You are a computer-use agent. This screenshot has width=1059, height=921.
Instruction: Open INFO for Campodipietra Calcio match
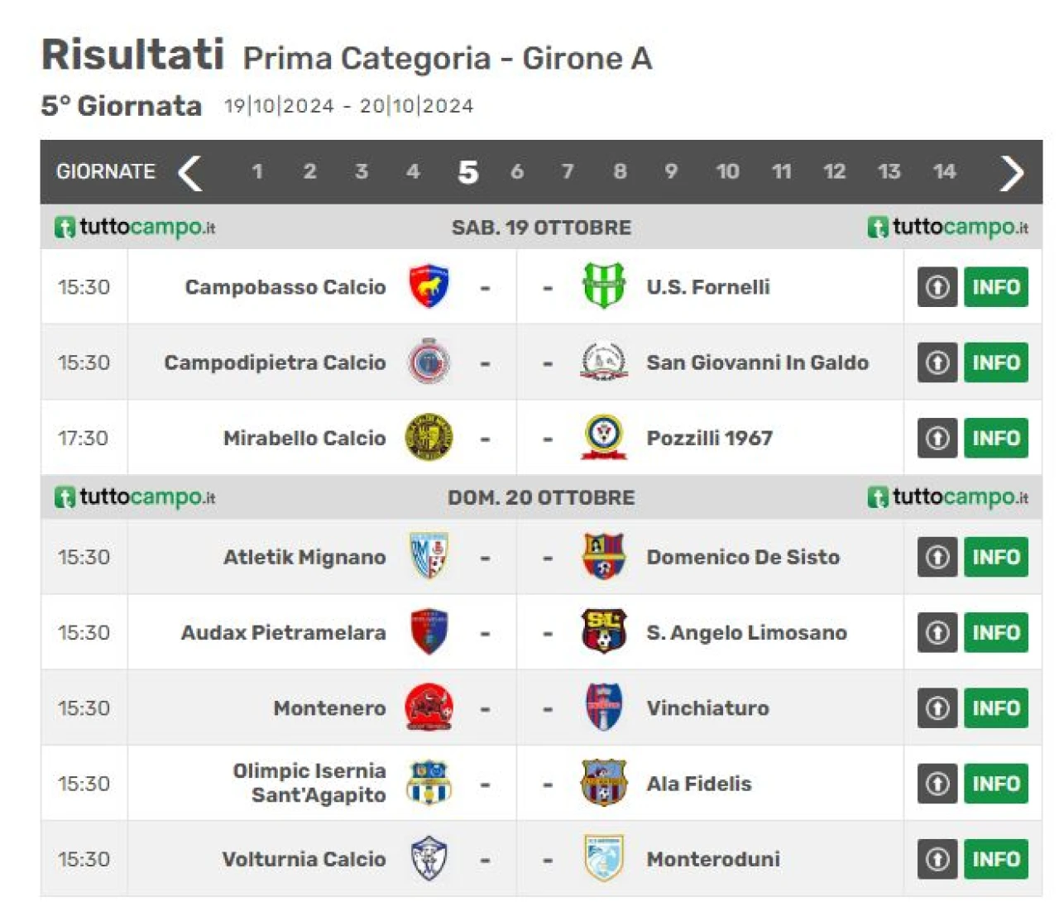(x=996, y=362)
